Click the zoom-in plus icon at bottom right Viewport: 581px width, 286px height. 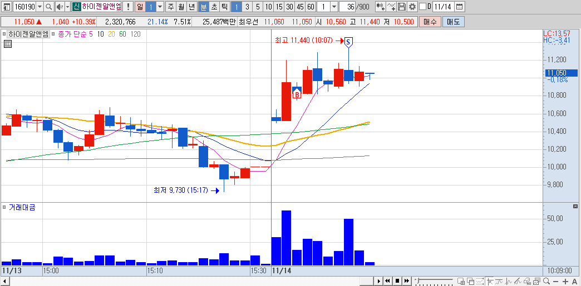click(x=564, y=281)
